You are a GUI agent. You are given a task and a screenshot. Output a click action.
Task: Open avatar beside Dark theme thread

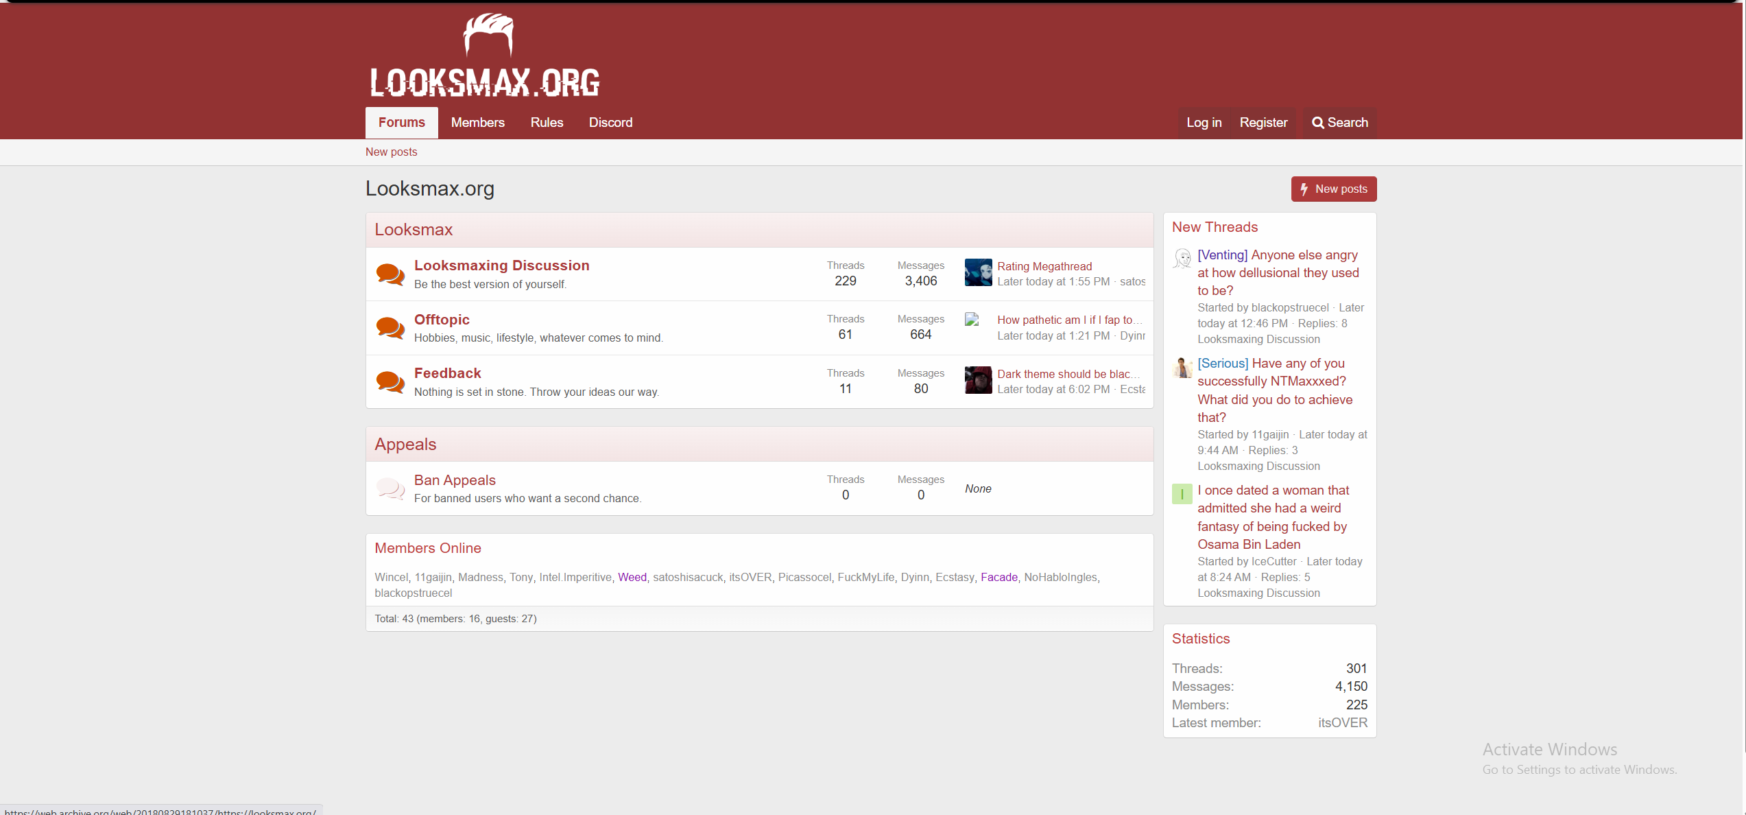[x=978, y=380]
